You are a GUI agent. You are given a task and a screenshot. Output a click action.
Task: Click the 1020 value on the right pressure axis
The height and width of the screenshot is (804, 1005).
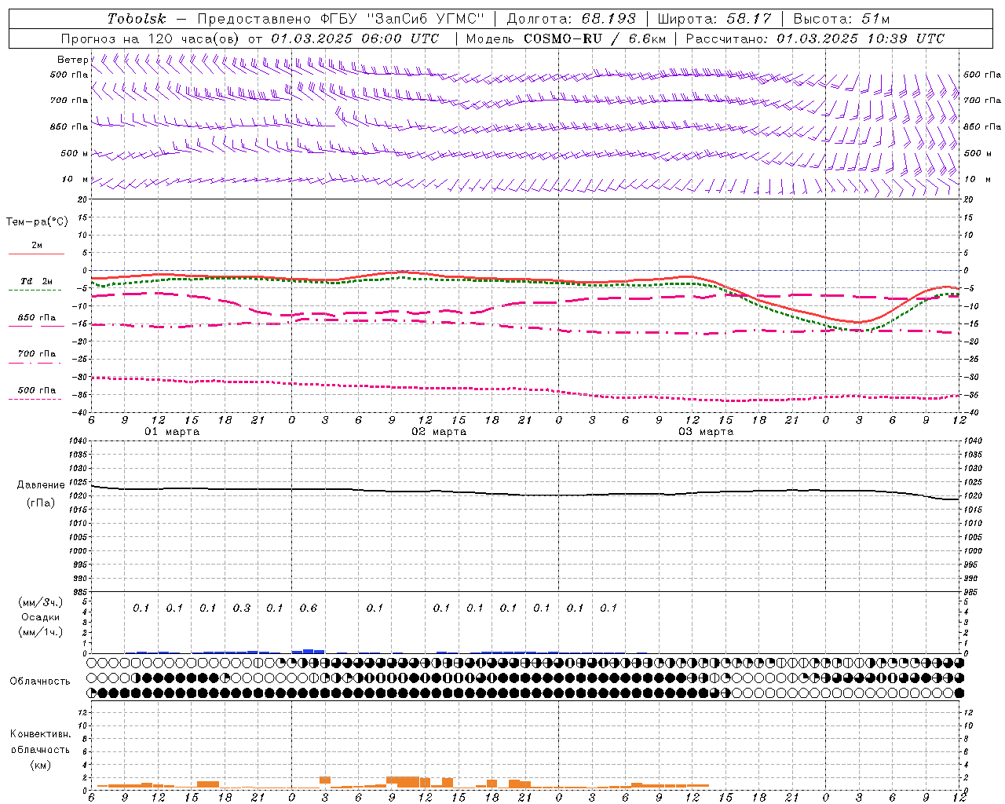point(973,495)
